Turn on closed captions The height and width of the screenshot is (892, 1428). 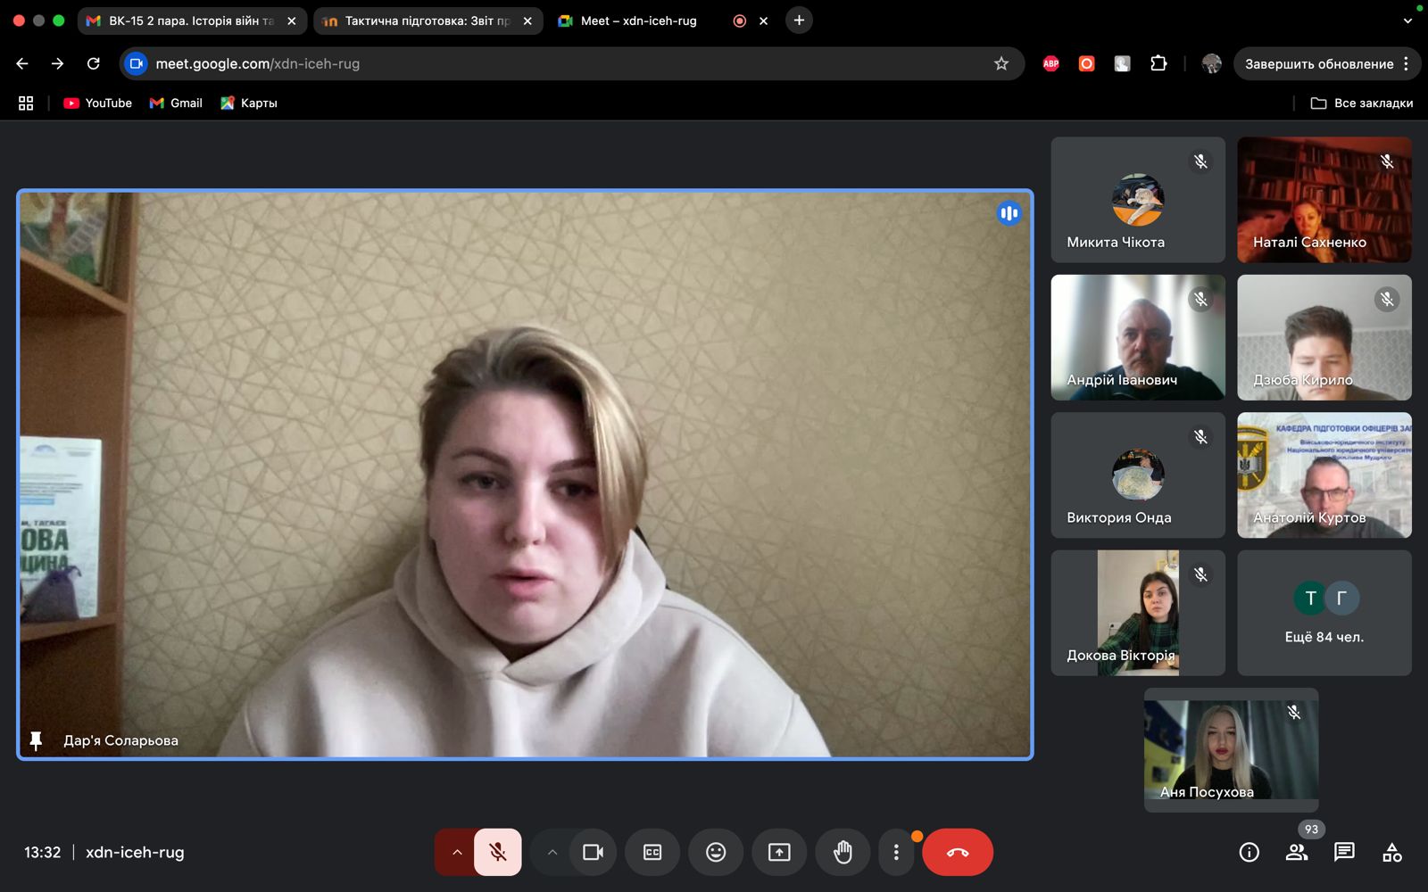652,852
